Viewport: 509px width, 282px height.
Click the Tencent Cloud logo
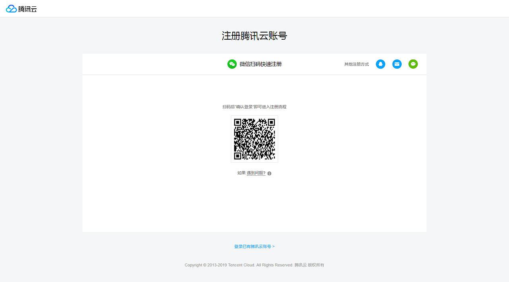point(21,9)
